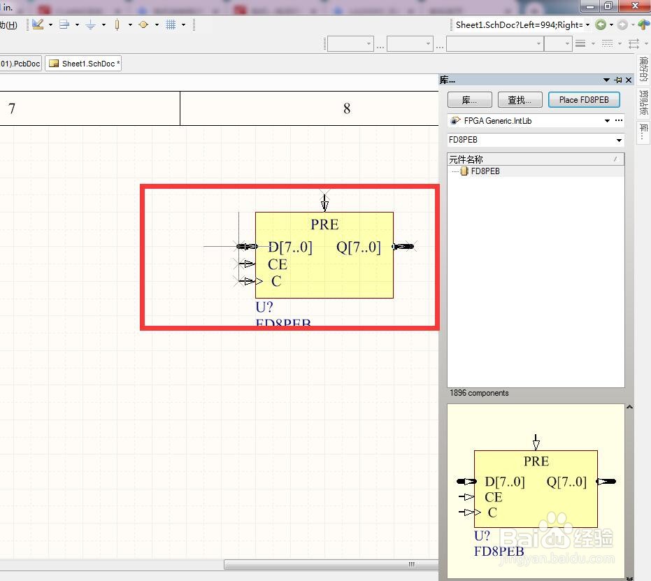
Task: Click the line width style icon
Action: pyautogui.click(x=580, y=43)
